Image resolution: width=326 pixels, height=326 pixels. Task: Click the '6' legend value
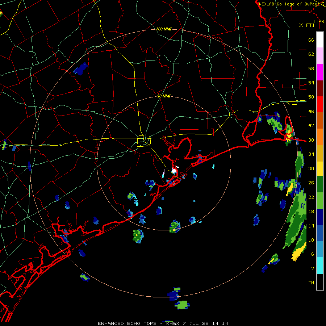(313, 254)
